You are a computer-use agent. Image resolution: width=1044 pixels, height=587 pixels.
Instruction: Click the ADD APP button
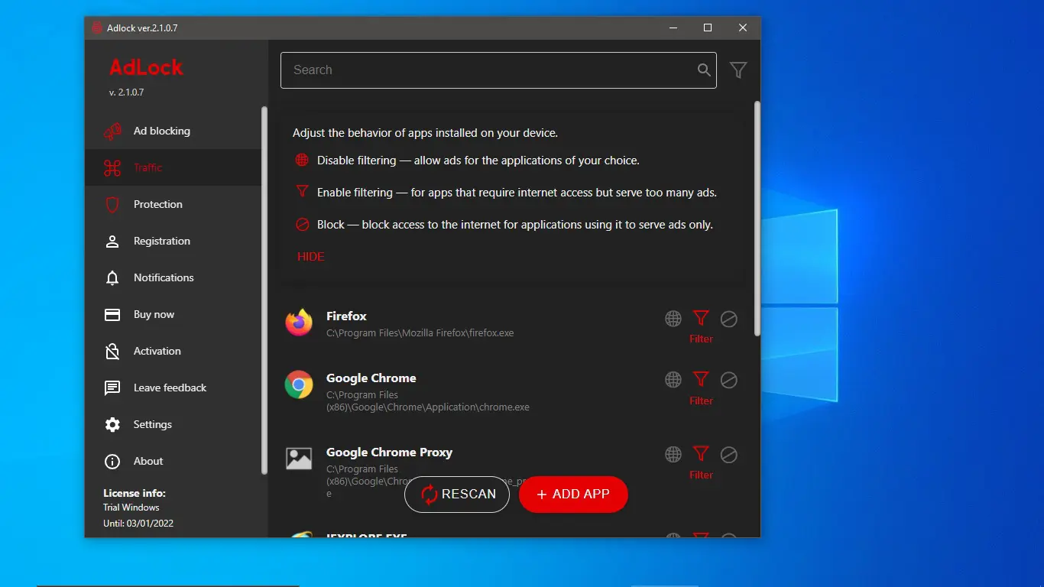pos(573,495)
